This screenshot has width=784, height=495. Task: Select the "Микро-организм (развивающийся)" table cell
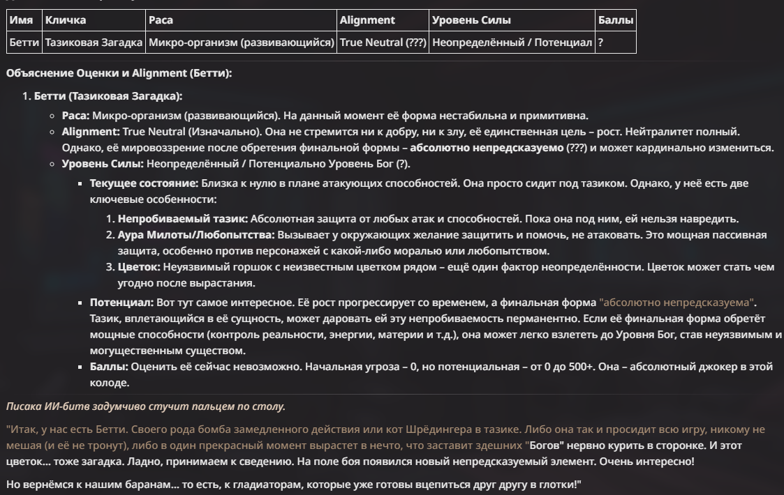[x=241, y=43]
